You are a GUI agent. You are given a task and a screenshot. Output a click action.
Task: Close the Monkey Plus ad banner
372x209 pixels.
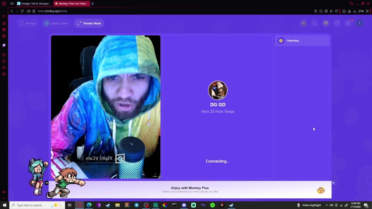click(x=333, y=183)
